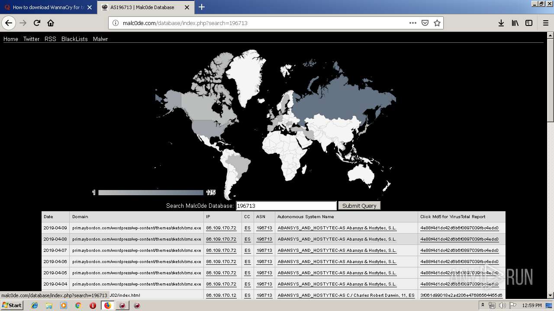Screen dimensions: 554x311
Task: Submit the database search query
Action: (359, 206)
